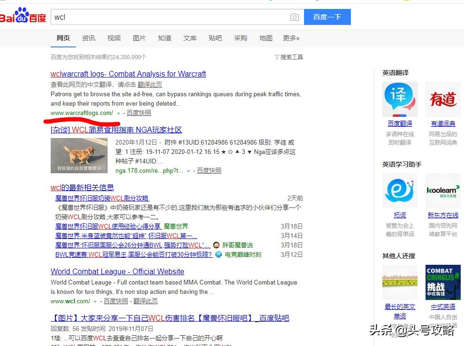Click the search tools filter icon
This screenshot has height=346, width=464.
click(277, 57)
